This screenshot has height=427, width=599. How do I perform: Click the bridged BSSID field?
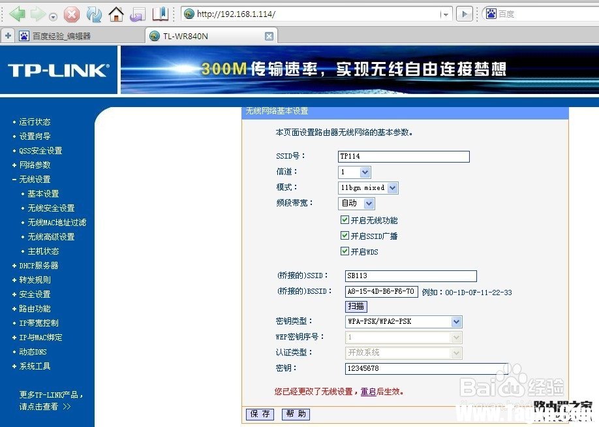pos(381,292)
